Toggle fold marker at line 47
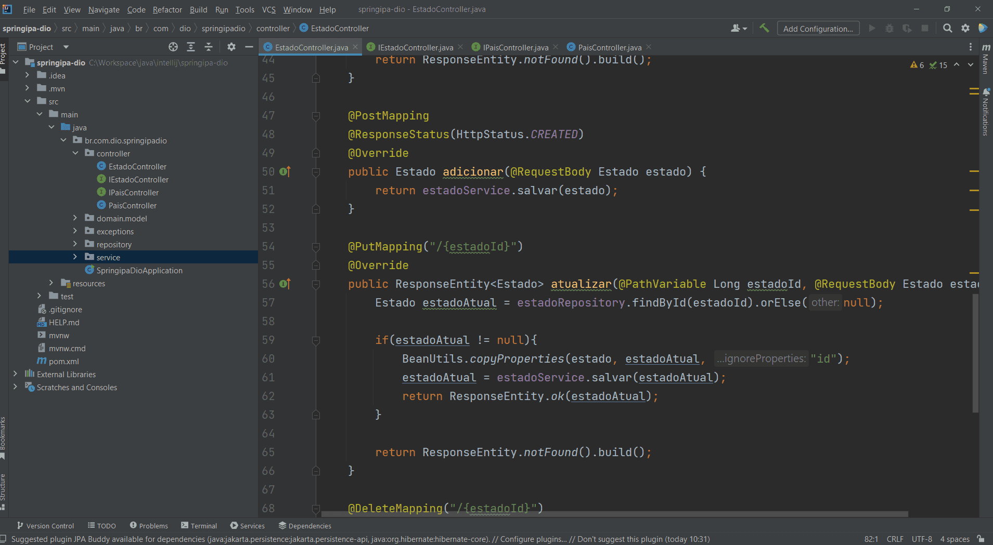 [x=316, y=116]
